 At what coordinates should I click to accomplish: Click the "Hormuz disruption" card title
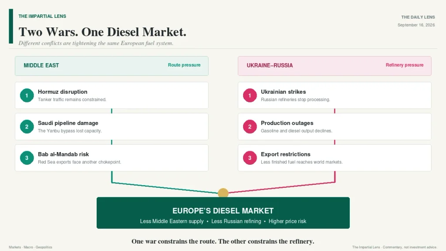(63, 92)
